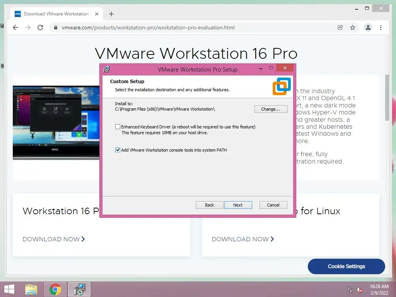Click the browser page vertical scrollbar
This screenshot has width=396, height=297.
click(387, 98)
